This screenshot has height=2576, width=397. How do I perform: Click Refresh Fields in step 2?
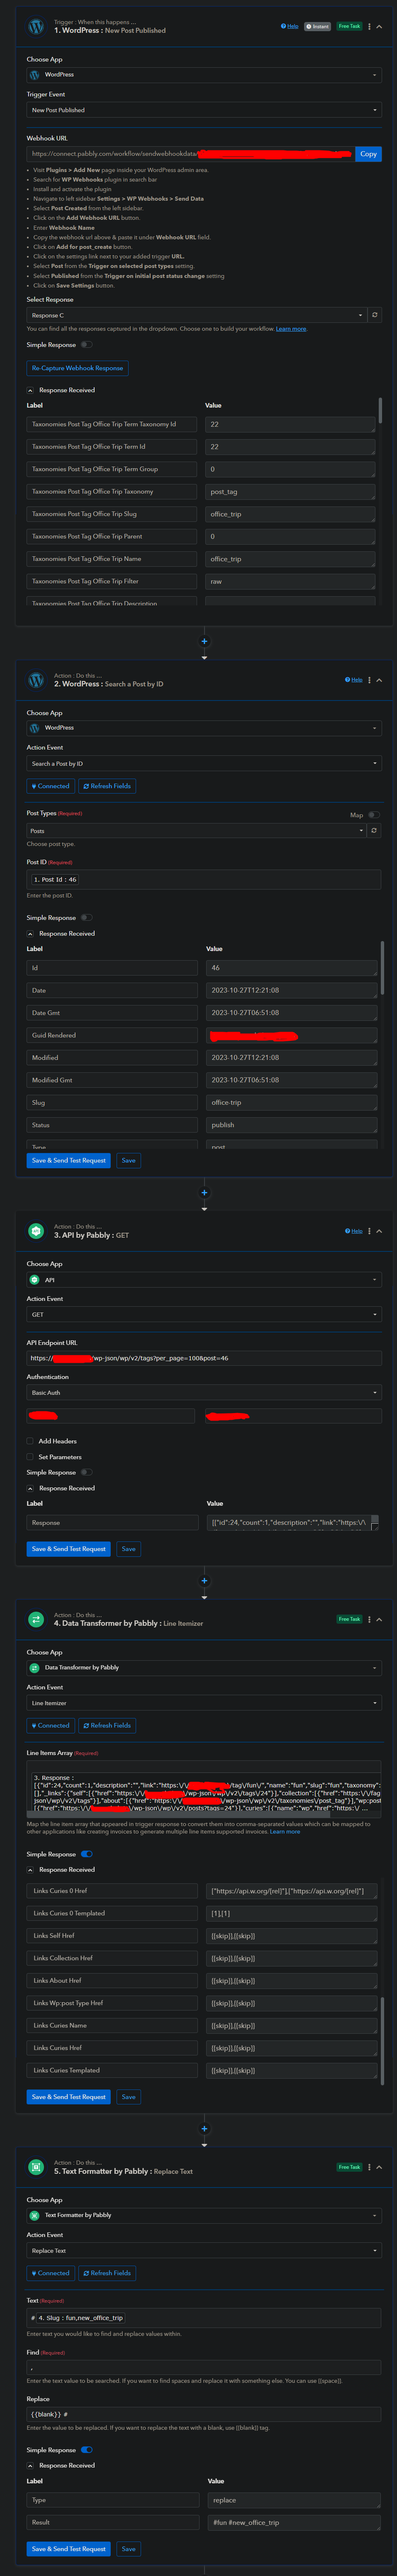coord(107,786)
